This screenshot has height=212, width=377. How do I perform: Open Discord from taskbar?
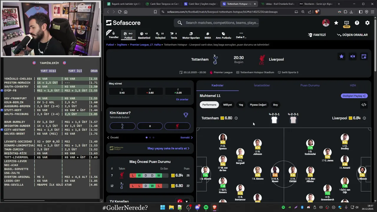[197, 208]
